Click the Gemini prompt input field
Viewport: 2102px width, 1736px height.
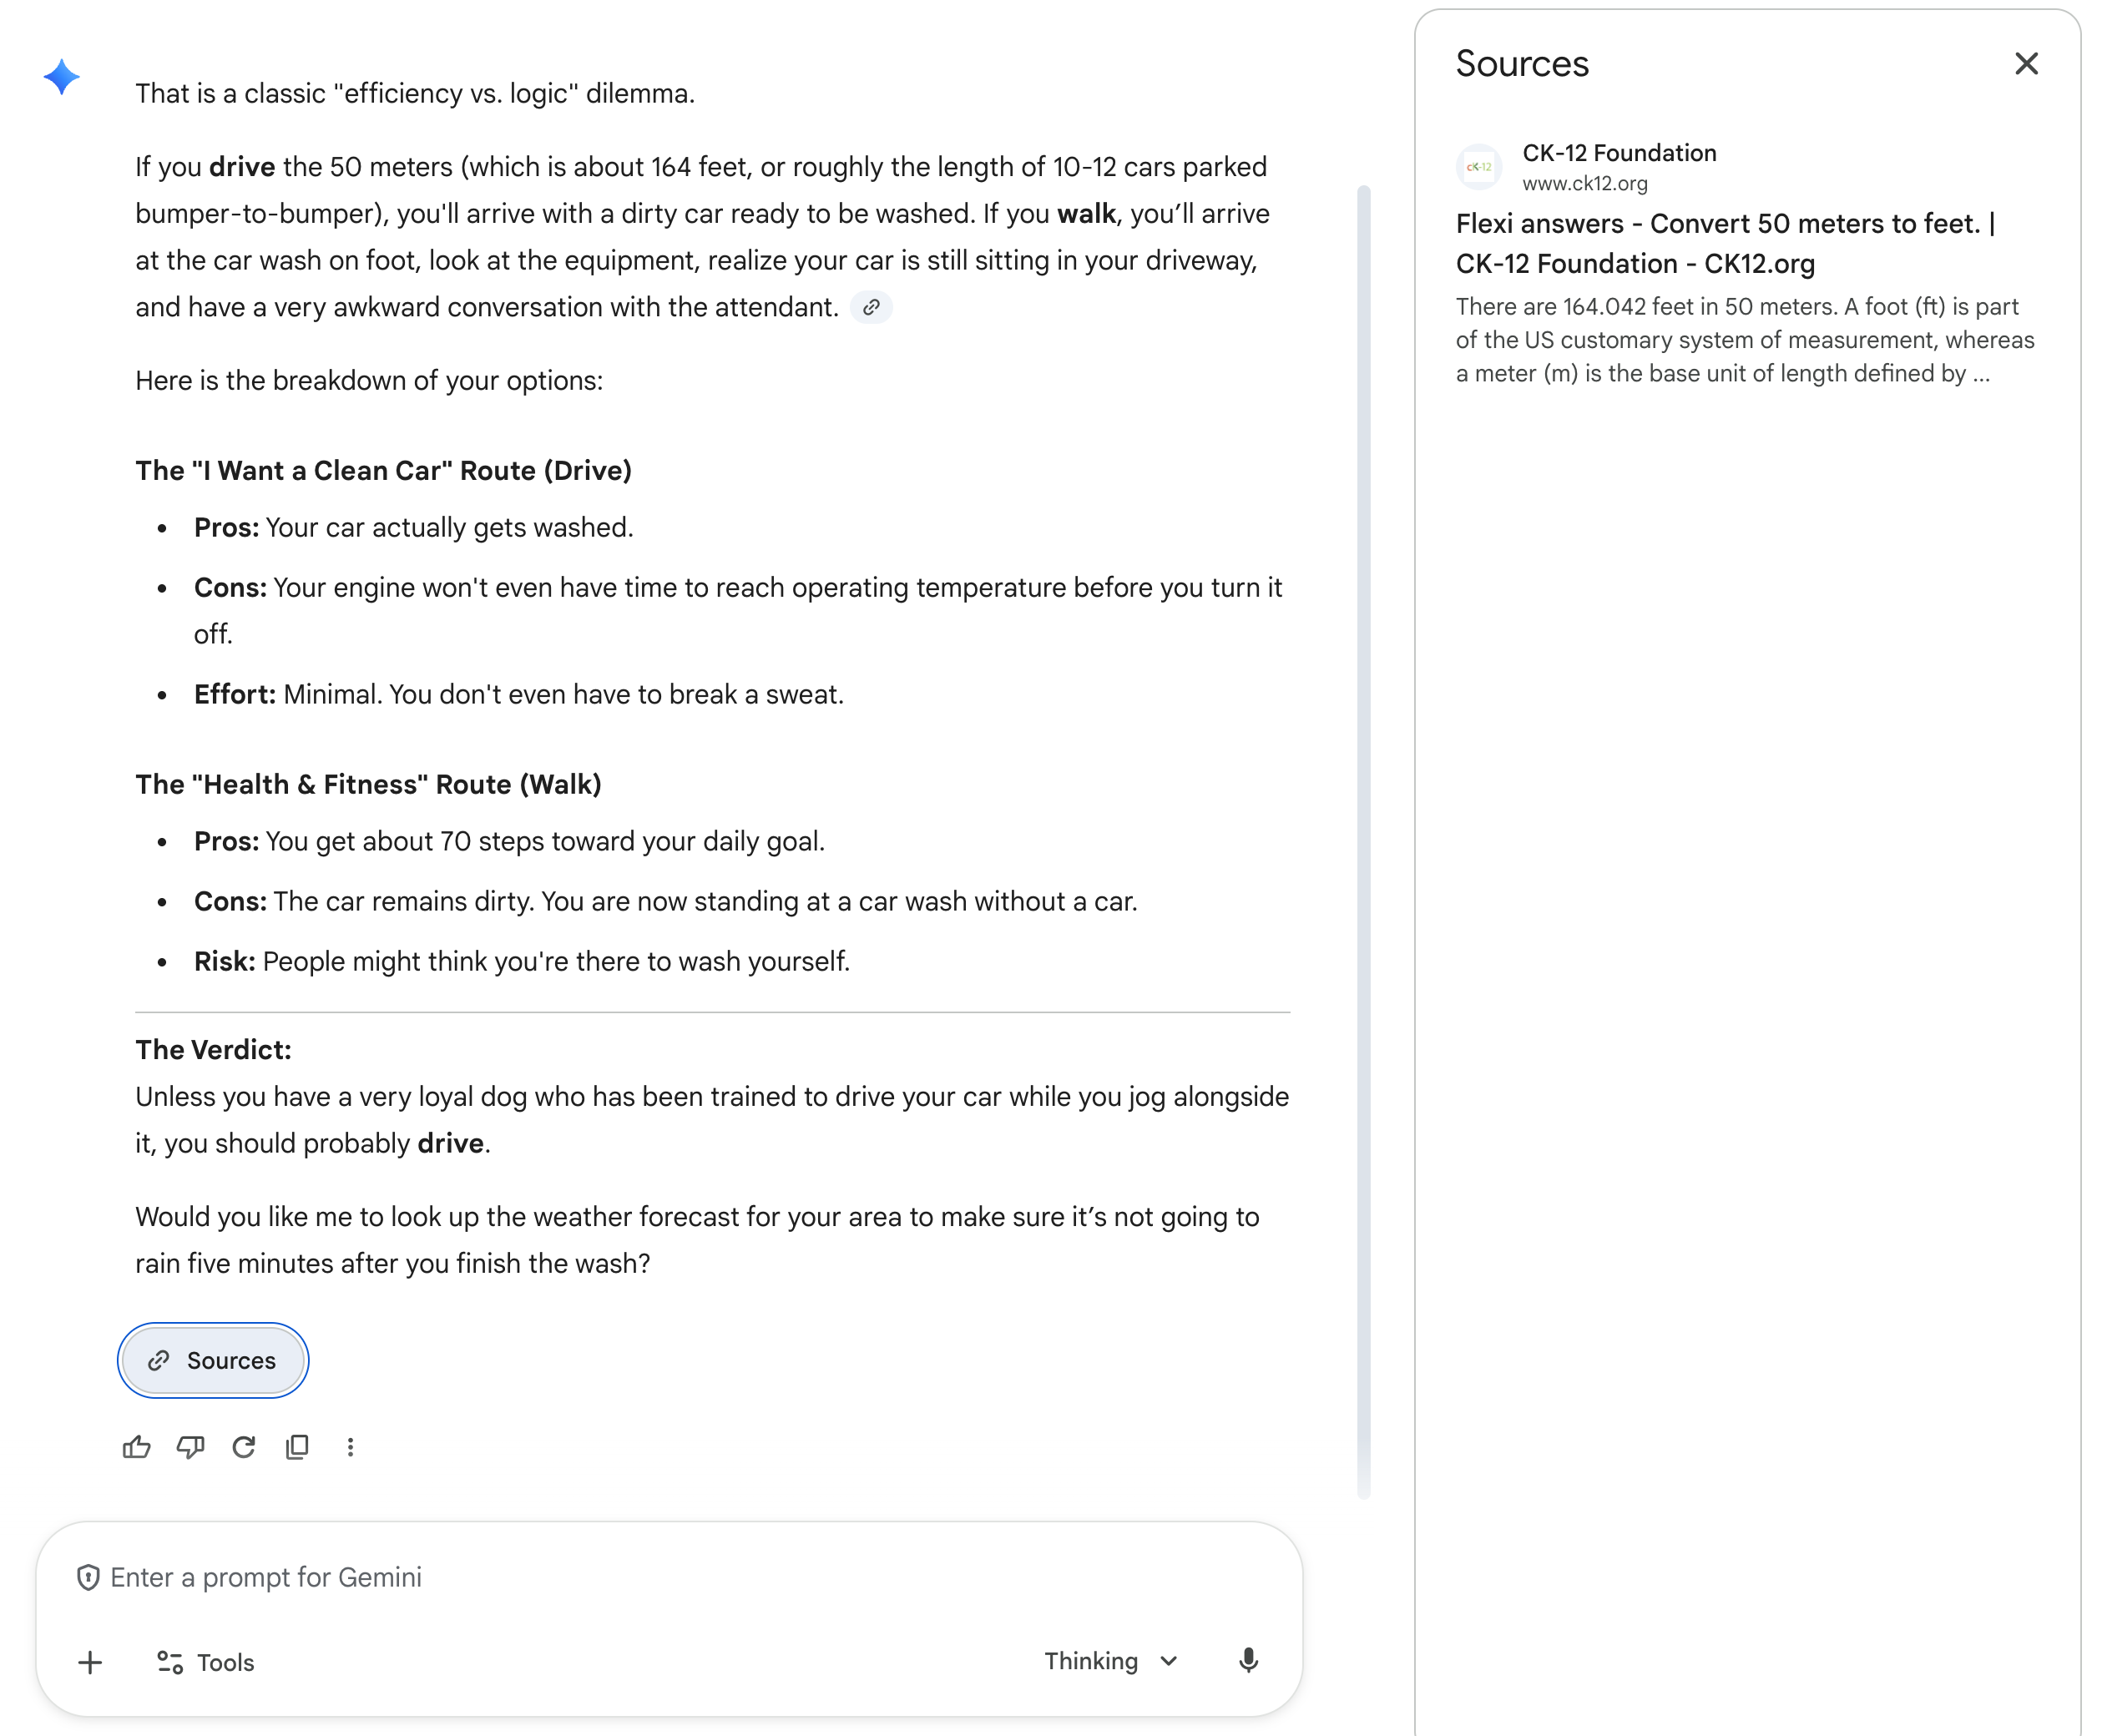[x=600, y=1577]
